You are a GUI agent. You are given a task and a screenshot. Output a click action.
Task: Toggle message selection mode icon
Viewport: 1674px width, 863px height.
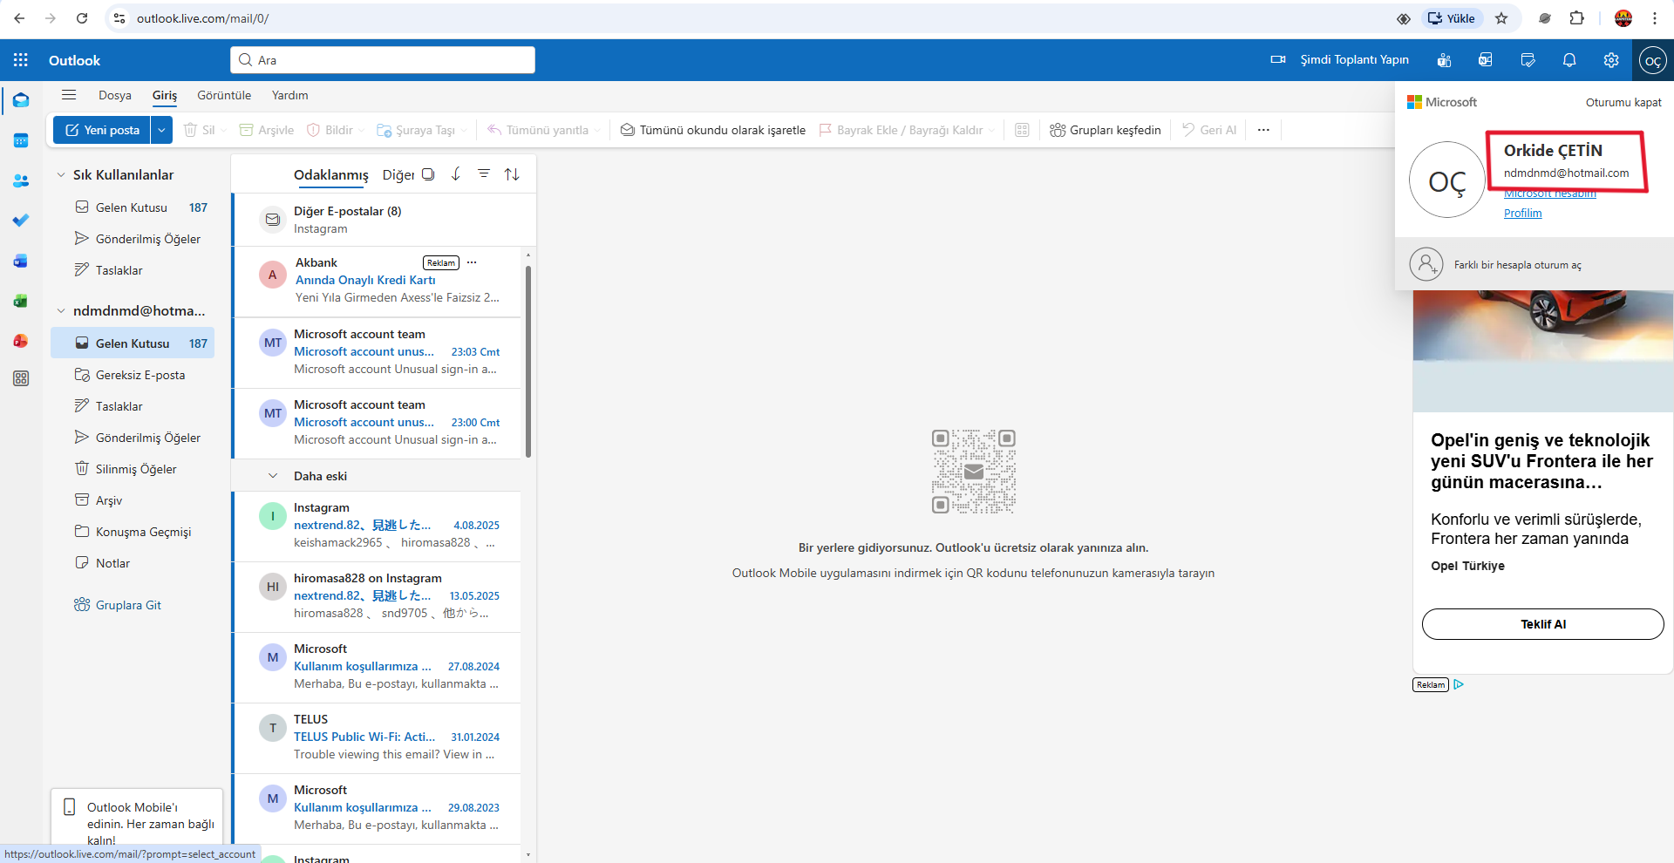(x=428, y=174)
